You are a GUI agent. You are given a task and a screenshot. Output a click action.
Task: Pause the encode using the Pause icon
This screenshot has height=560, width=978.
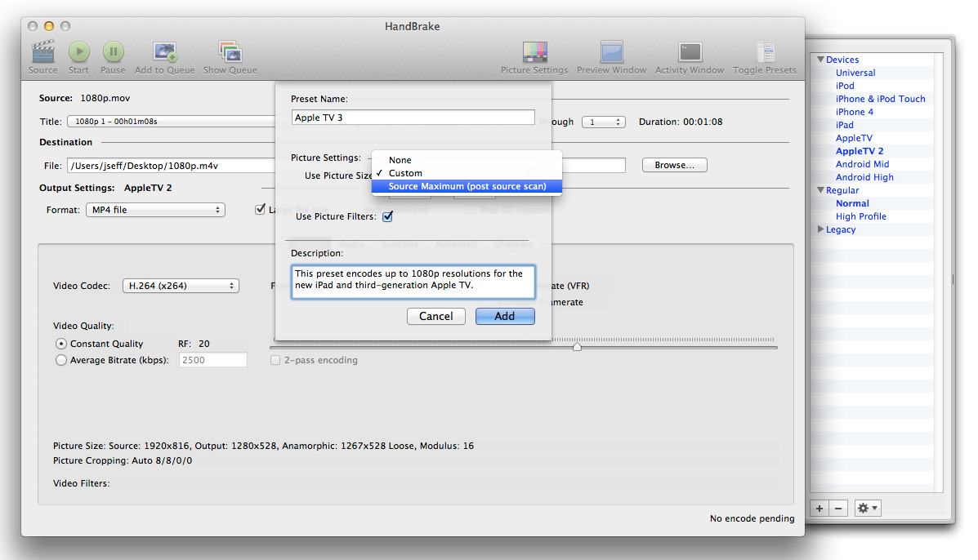[x=114, y=51]
